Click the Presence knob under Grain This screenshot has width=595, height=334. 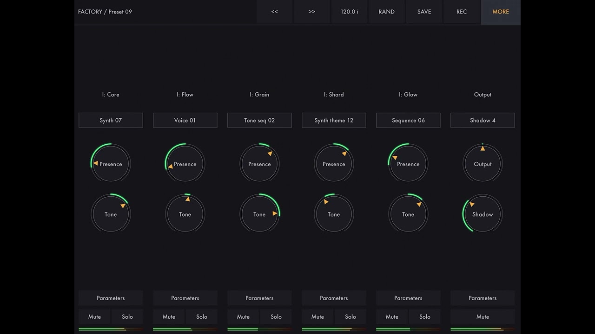click(259, 164)
